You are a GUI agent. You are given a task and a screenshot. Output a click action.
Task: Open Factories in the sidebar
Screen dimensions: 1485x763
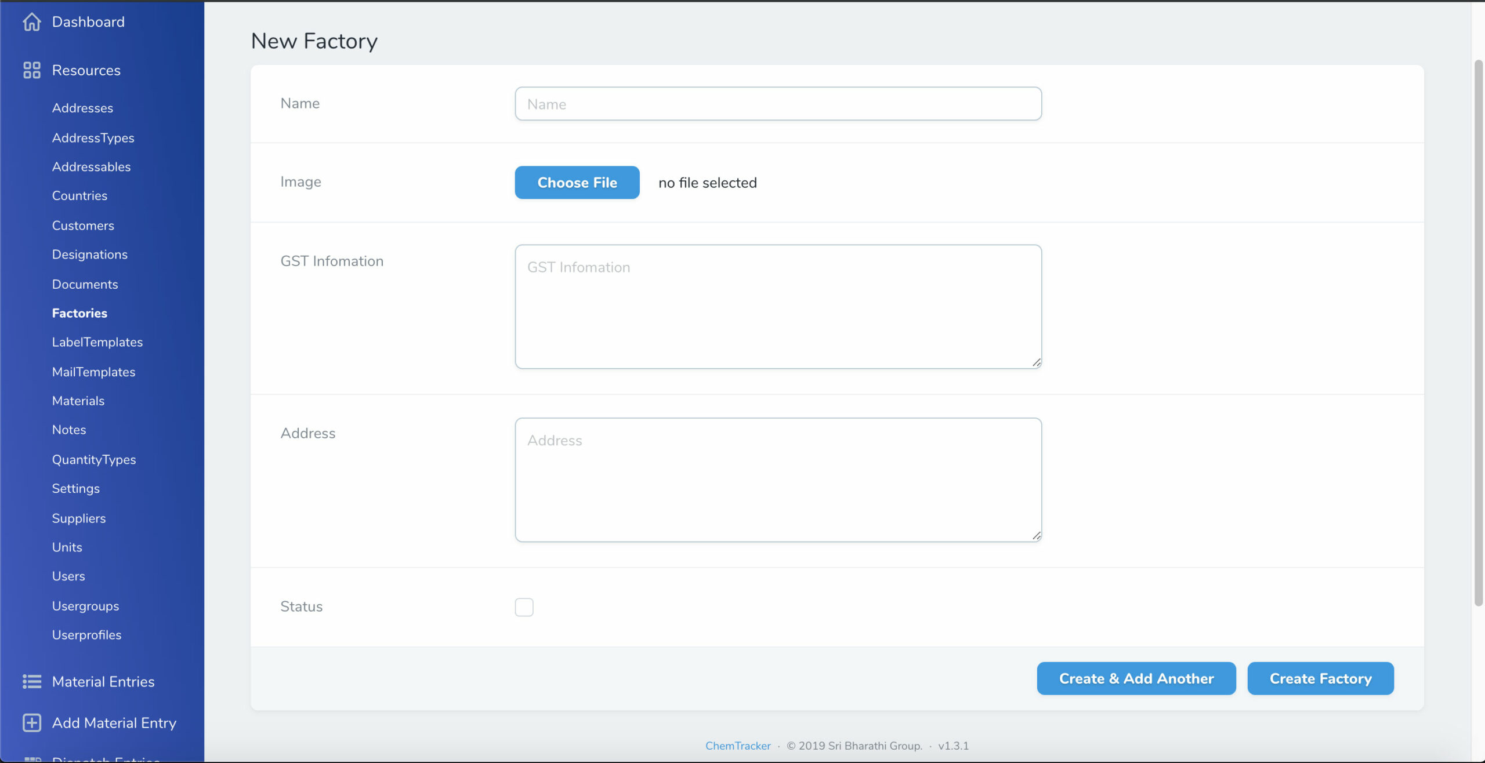79,313
